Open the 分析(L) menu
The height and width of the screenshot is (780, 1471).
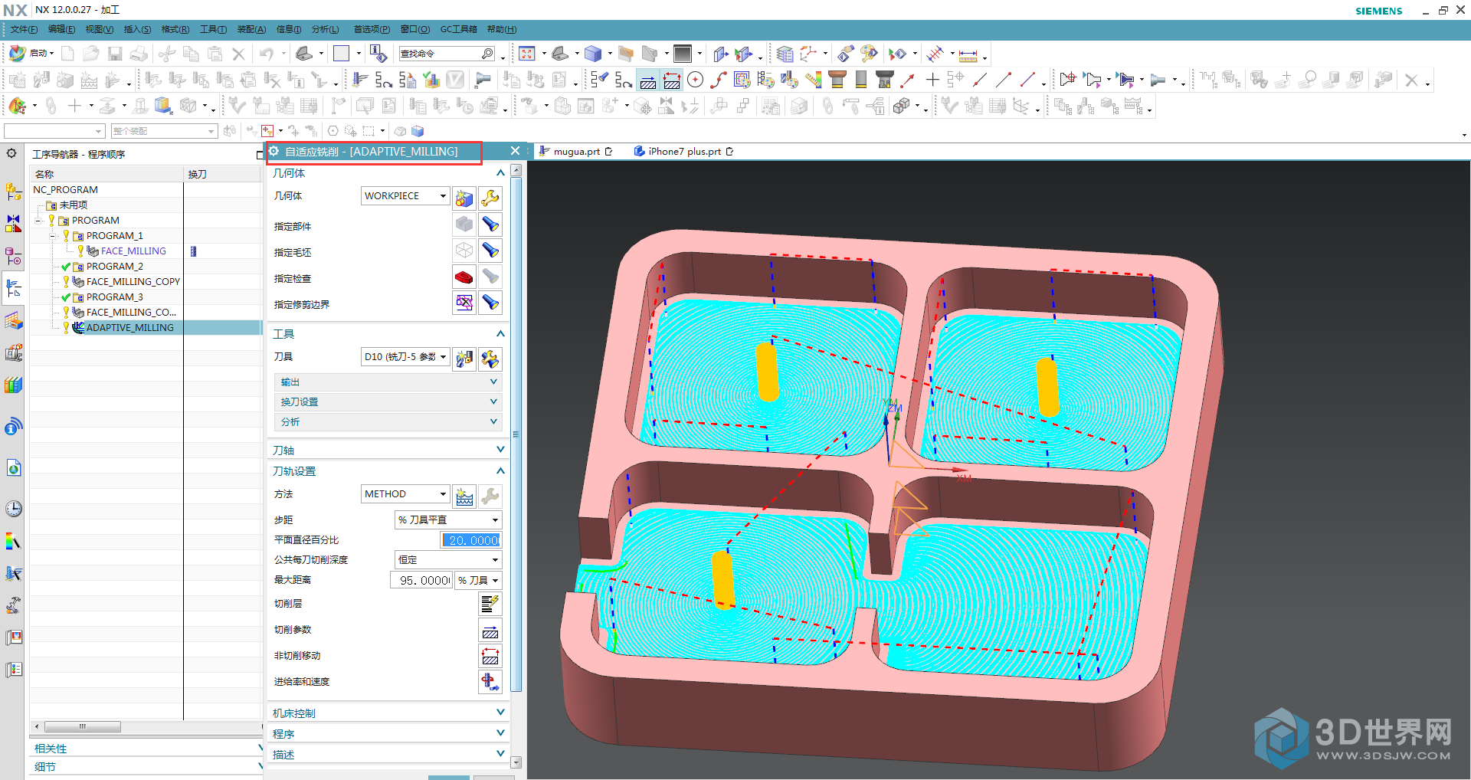(x=325, y=29)
